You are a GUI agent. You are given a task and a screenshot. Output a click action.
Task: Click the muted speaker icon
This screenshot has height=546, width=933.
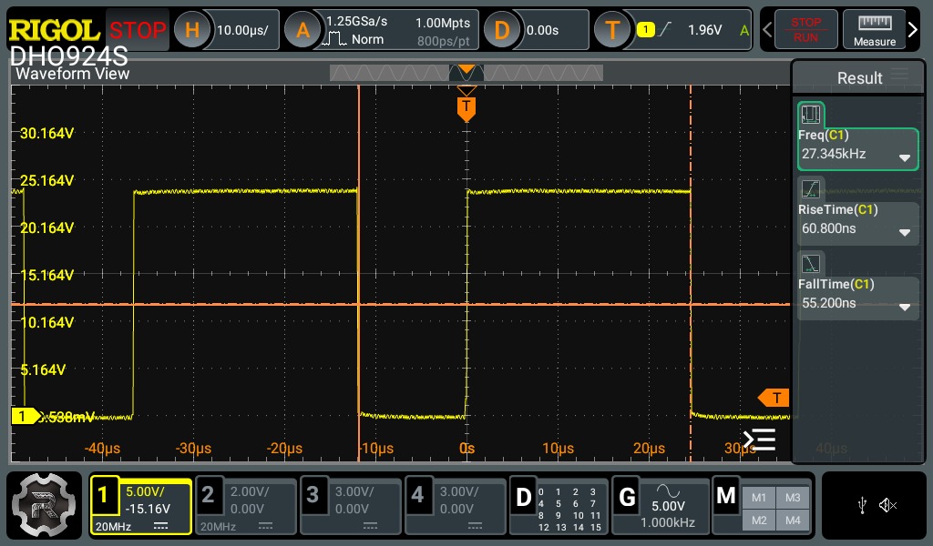(x=887, y=505)
